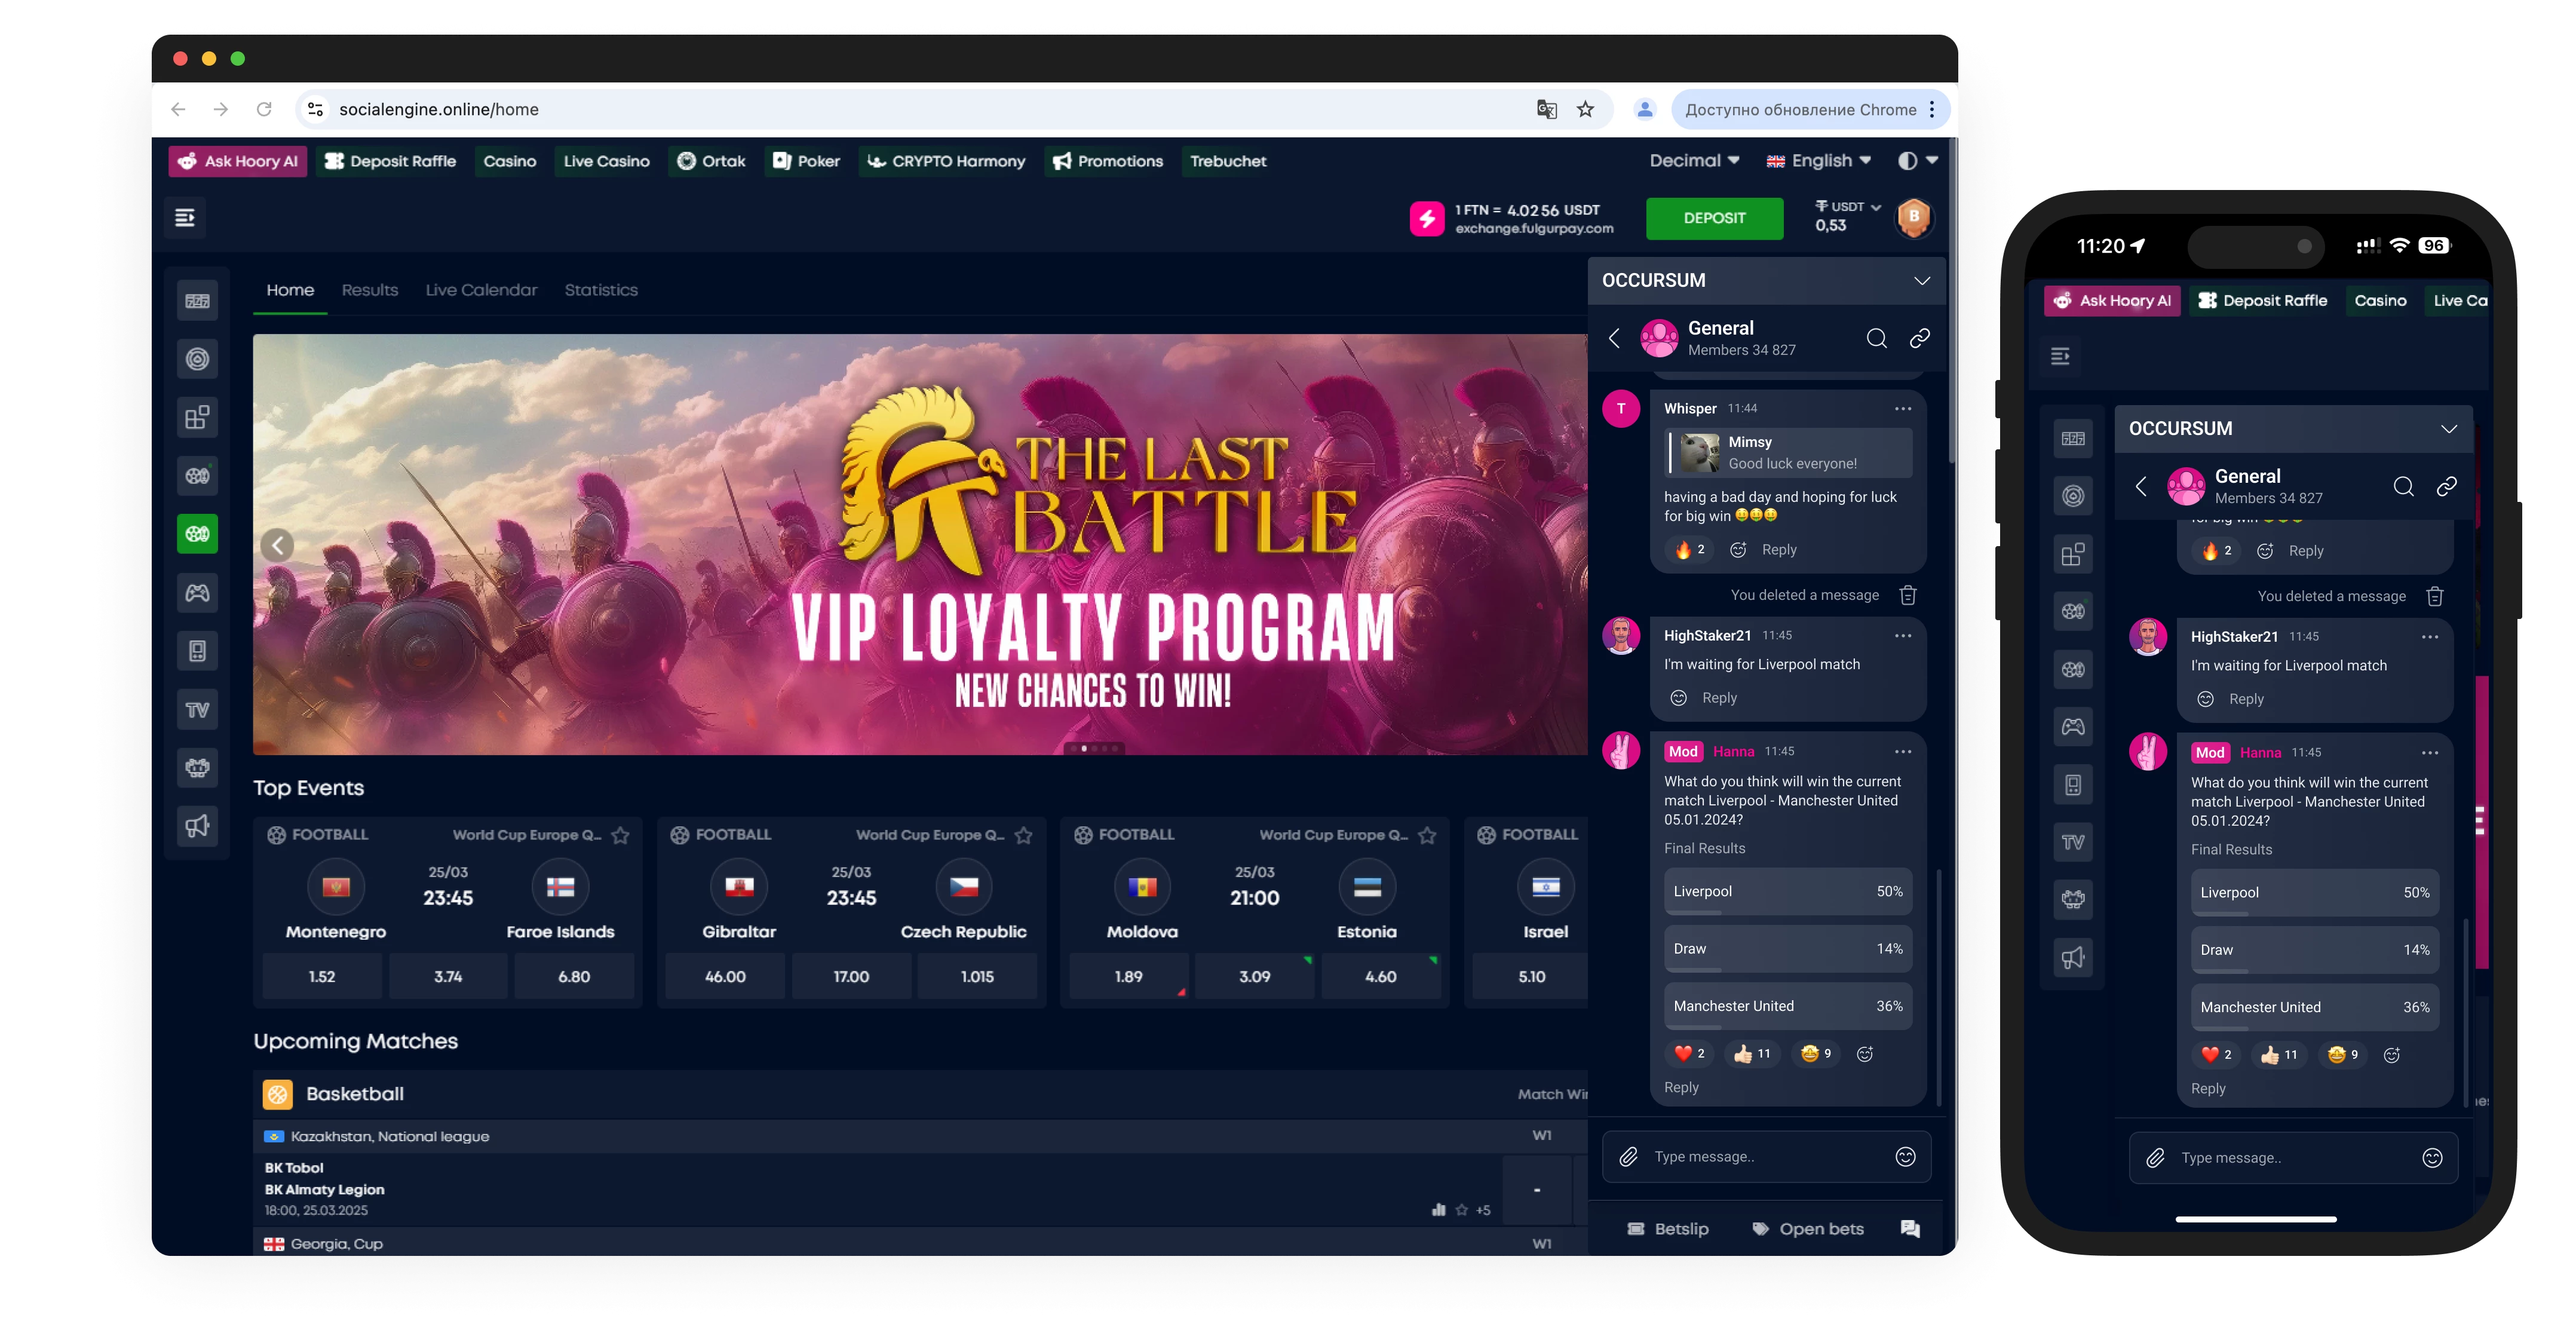This screenshot has width=2576, height=1330.
Task: Open the chat bubbles icon beside Open bets
Action: click(1910, 1228)
